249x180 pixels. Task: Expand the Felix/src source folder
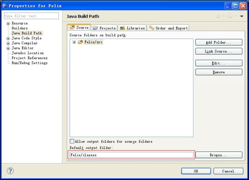[74, 42]
